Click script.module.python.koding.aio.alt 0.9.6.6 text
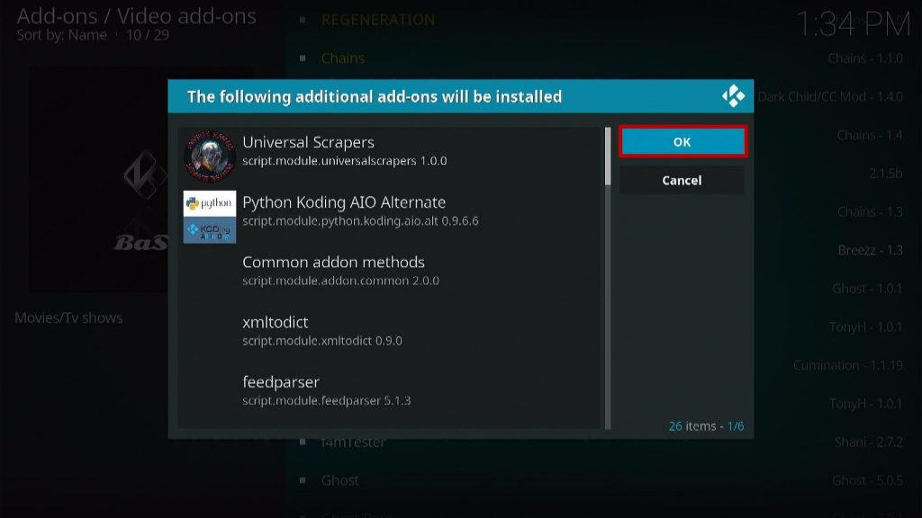Screen dimensions: 922x518 (x=360, y=221)
